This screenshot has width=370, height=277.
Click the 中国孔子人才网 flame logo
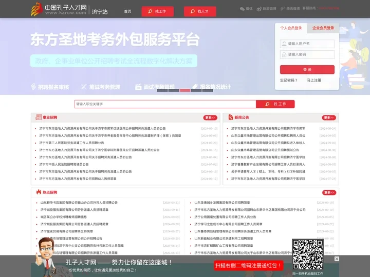point(36,9)
